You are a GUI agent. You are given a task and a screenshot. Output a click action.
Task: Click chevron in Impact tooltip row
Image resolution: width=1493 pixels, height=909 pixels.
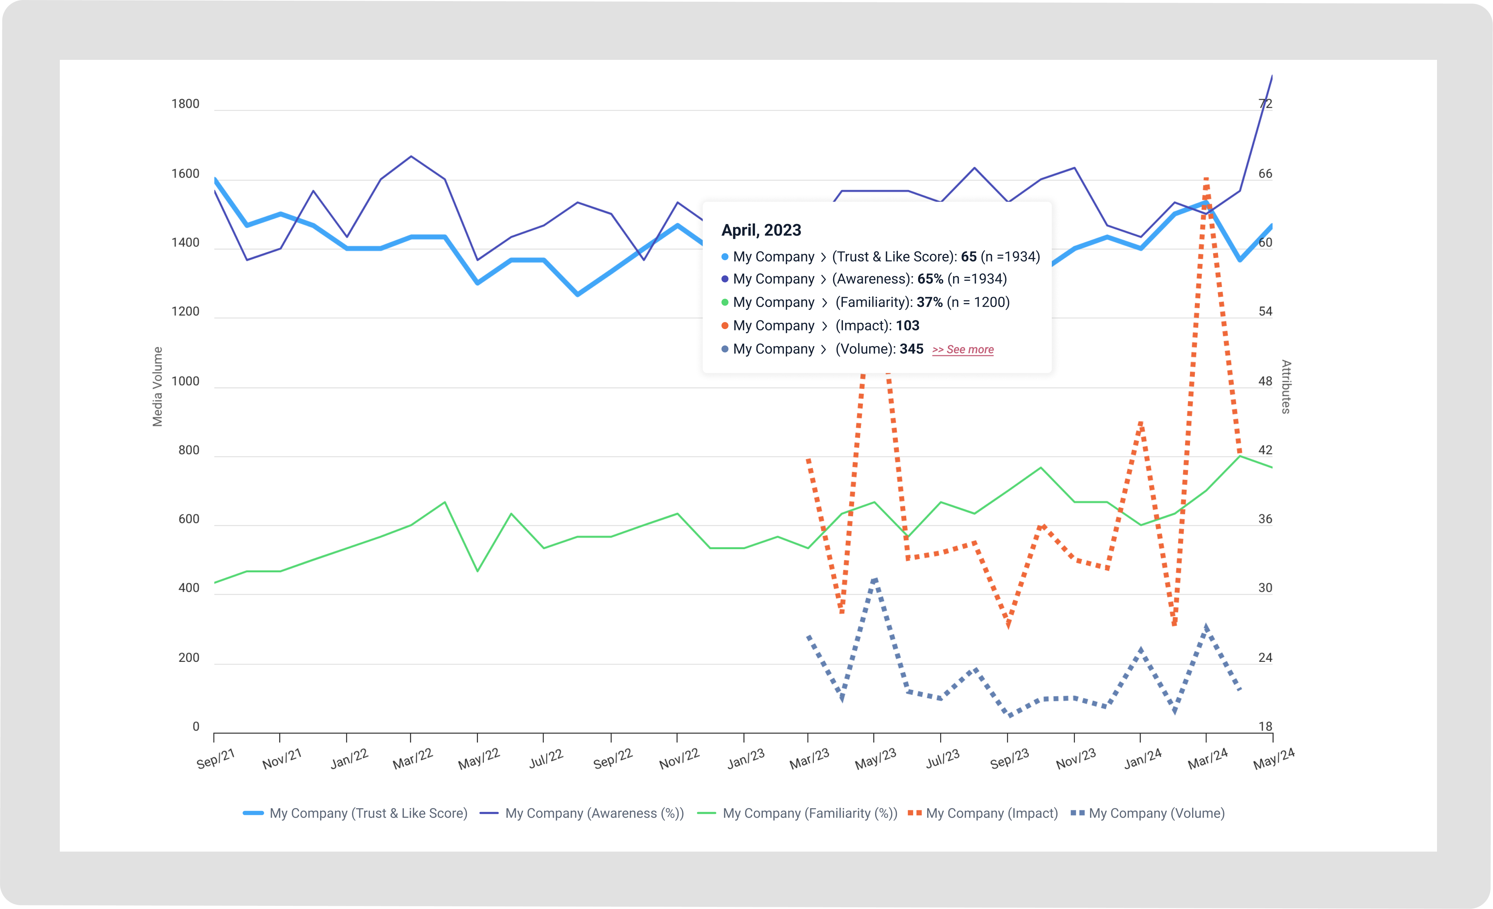pyautogui.click(x=825, y=326)
